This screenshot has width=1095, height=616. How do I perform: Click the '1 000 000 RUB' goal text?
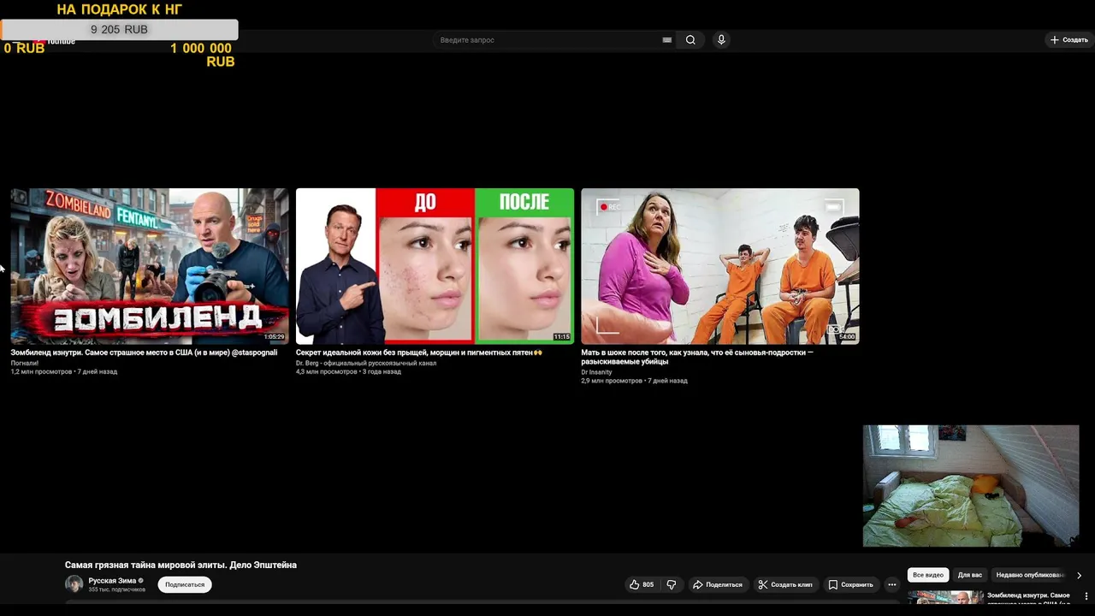tap(202, 55)
